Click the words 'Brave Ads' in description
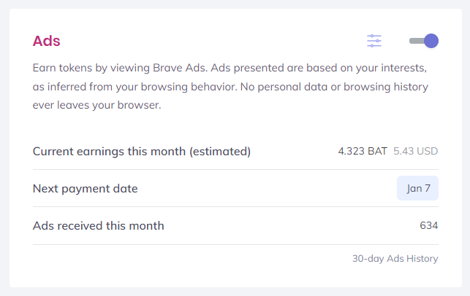The width and height of the screenshot is (470, 296). 179,68
